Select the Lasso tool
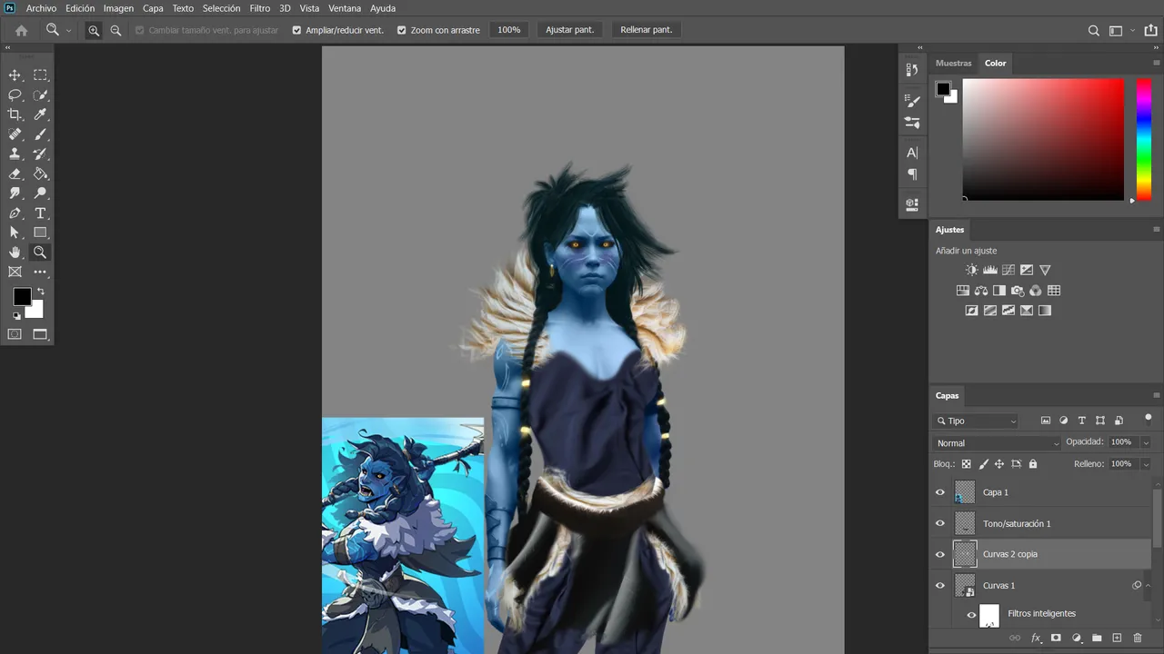Screen dimensions: 1164x654 coord(15,95)
